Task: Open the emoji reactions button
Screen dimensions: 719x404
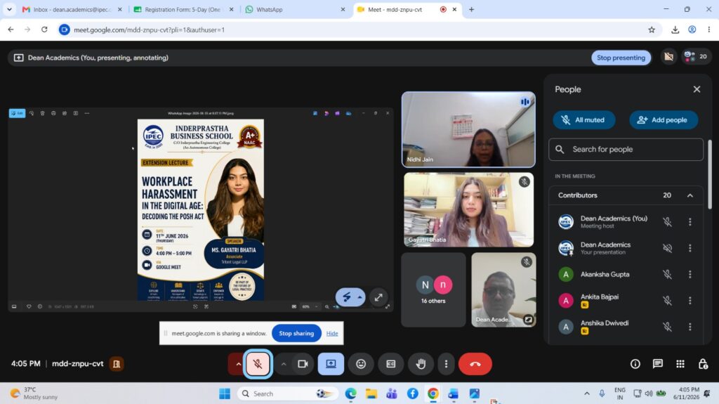Action: click(361, 364)
